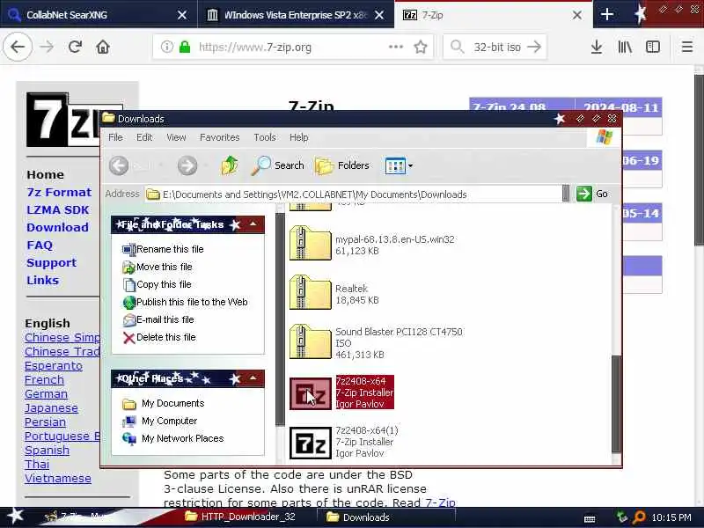
Task: Toggle Folders pane in Explorer toolbar
Action: coord(342,165)
